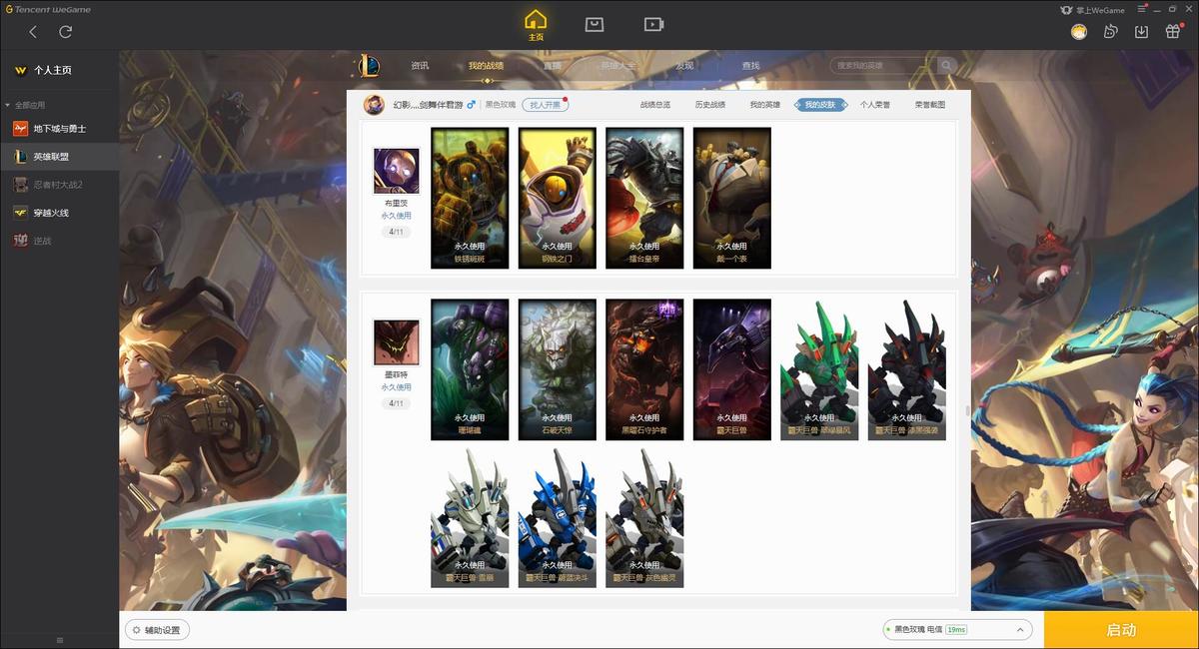Open the video/live icon in top bar
Image resolution: width=1199 pixels, height=649 pixels.
(x=653, y=24)
